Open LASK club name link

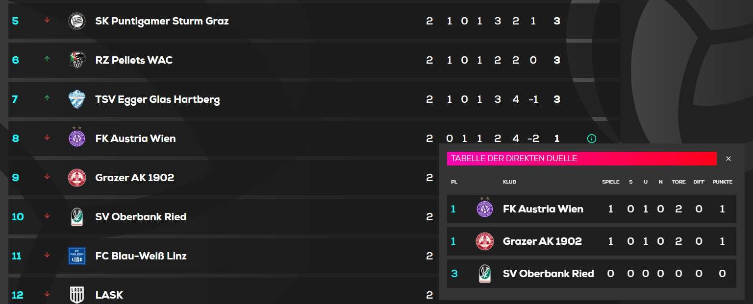pyautogui.click(x=109, y=295)
